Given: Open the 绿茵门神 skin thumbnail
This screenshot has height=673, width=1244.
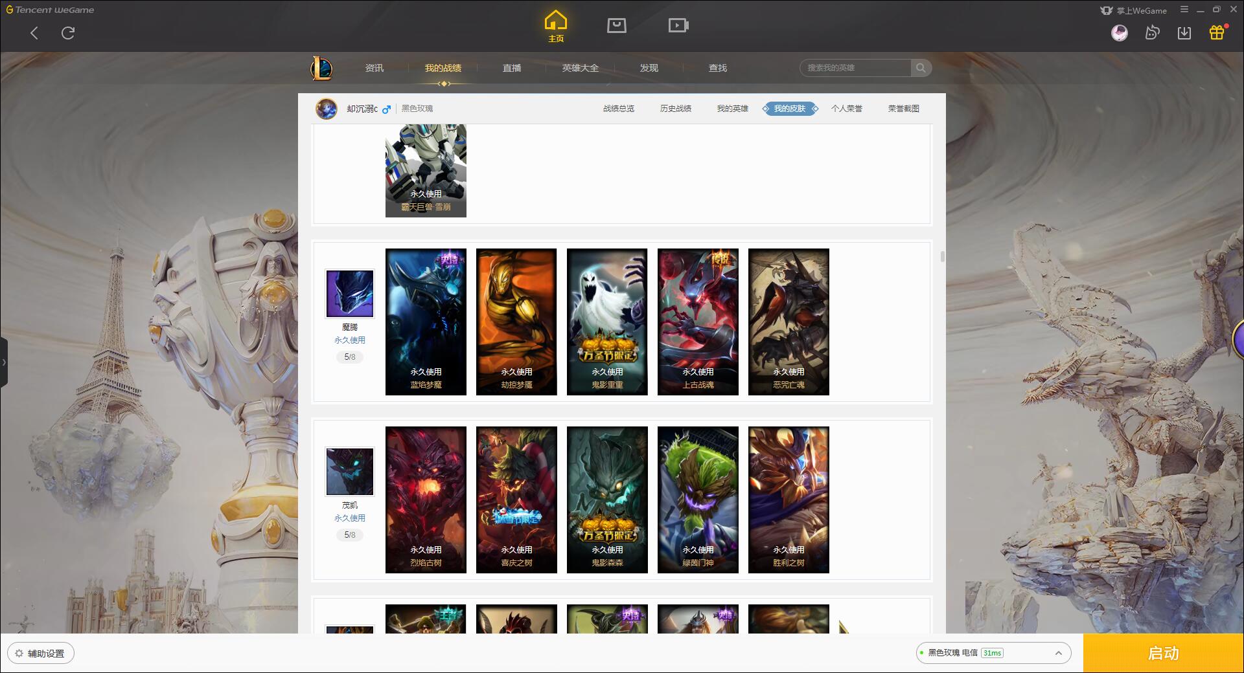Looking at the screenshot, I should (x=698, y=500).
